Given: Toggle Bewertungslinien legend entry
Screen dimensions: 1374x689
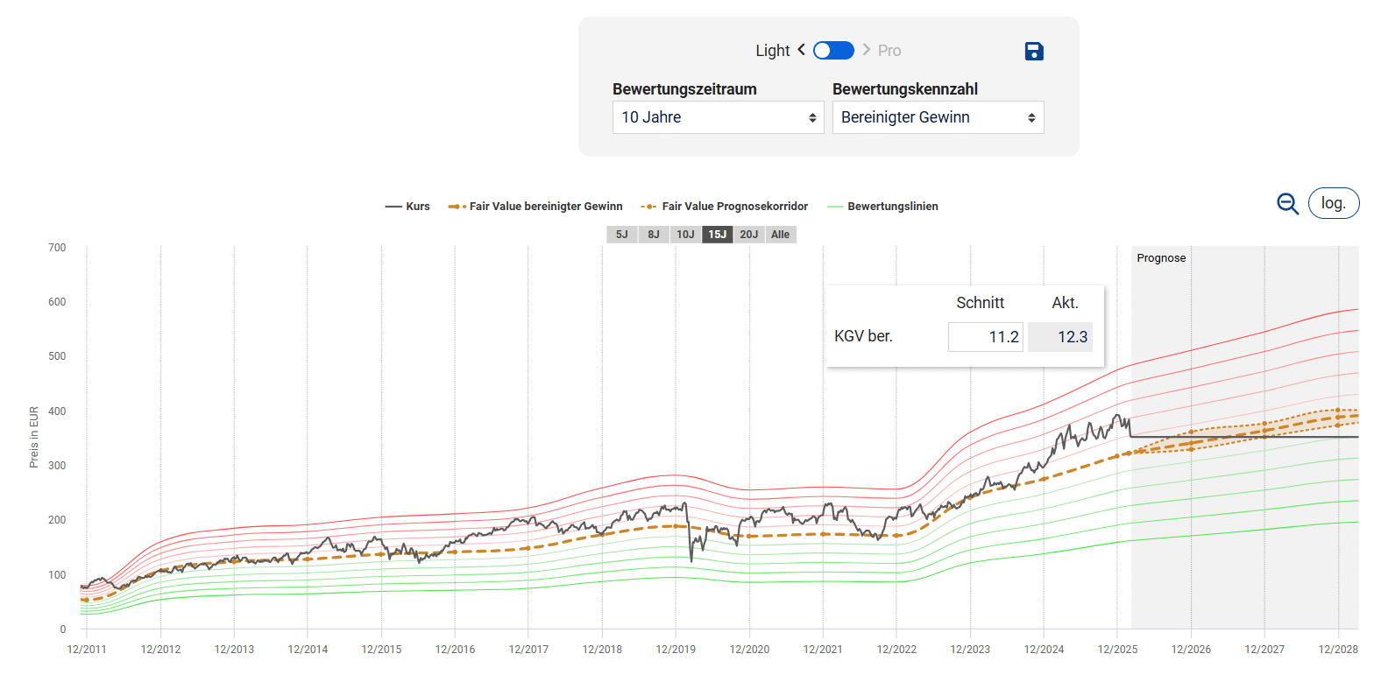Looking at the screenshot, I should point(882,207).
